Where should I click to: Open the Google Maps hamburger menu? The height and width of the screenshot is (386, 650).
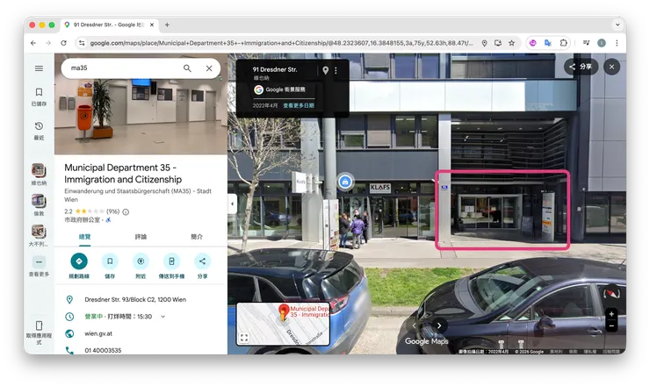pyautogui.click(x=39, y=68)
